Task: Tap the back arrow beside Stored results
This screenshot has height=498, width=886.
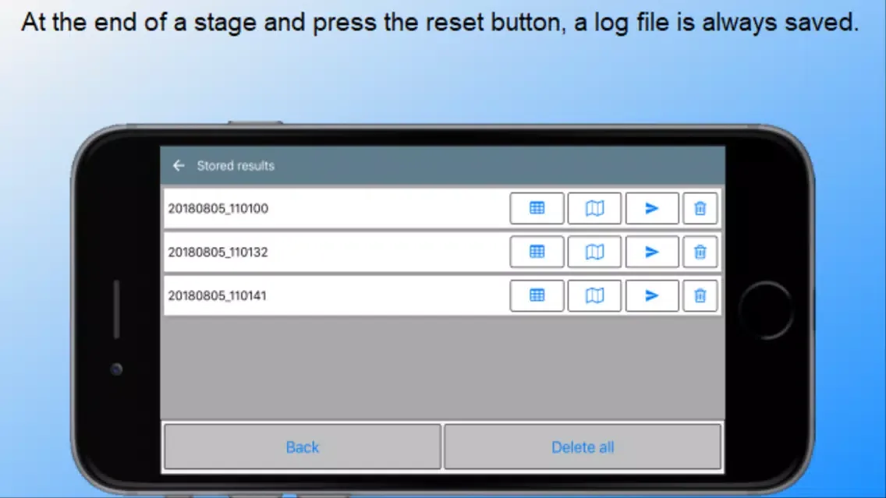Action: (x=179, y=165)
